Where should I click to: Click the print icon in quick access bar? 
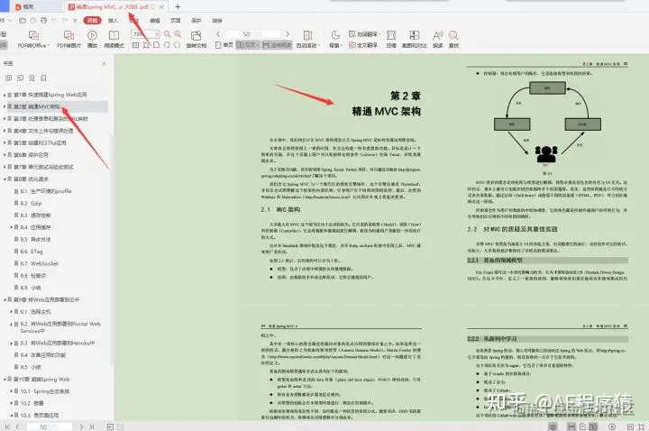pos(43,20)
